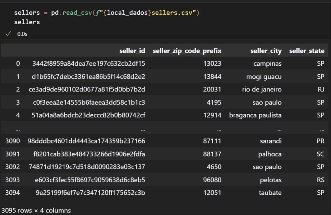331x215 pixels.
Task: Click seller ID 74871d19219c7d518d0090283e03c137
Action: pyautogui.click(x=87, y=167)
